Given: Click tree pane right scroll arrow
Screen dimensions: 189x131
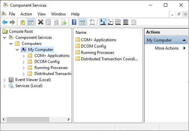Looking at the screenshot, I should point(69,119).
